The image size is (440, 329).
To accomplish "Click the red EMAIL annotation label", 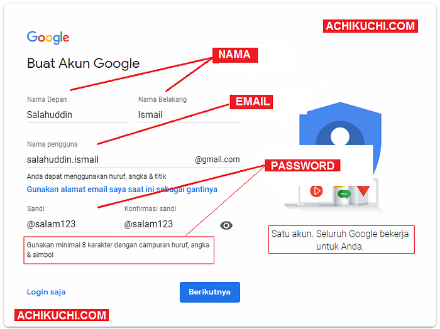I will [x=251, y=102].
